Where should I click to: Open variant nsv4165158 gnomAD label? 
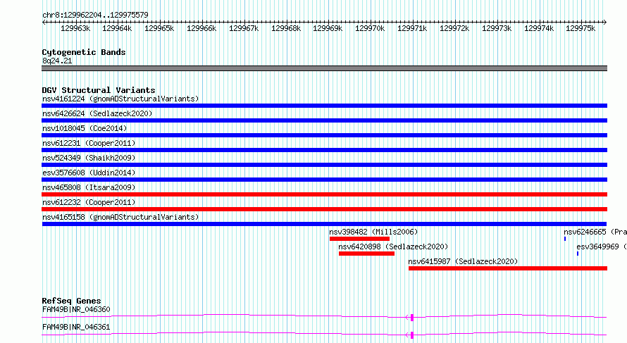(x=120, y=217)
